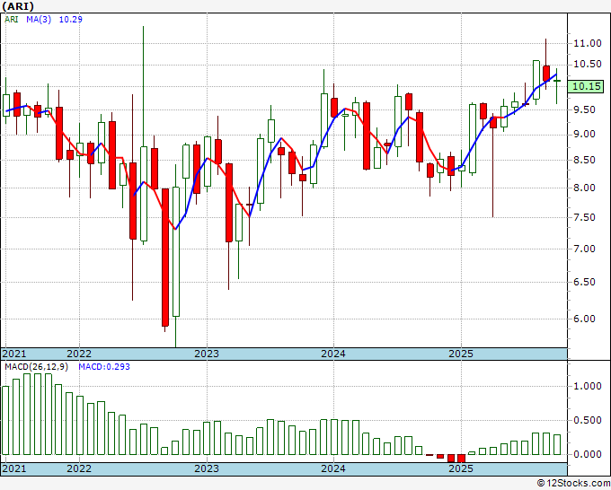611x490 pixels.
Task: Click the 8.00 price axis label
Action: coord(585,188)
